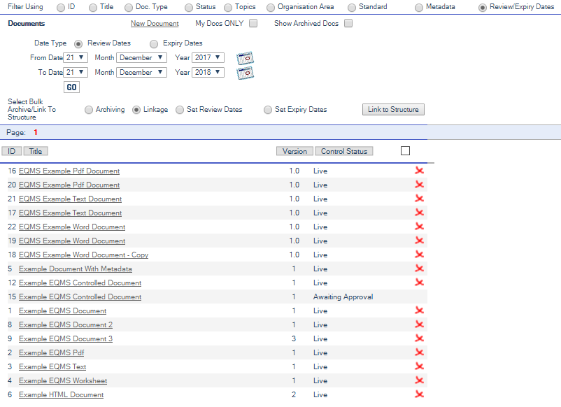Select the ID filter radio button
Viewport: 561px width, 407px height.
pos(61,8)
